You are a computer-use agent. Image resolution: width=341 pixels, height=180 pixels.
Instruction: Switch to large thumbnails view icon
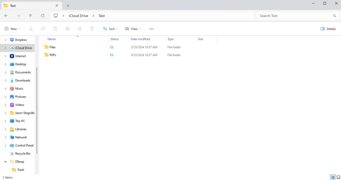pyautogui.click(x=338, y=177)
